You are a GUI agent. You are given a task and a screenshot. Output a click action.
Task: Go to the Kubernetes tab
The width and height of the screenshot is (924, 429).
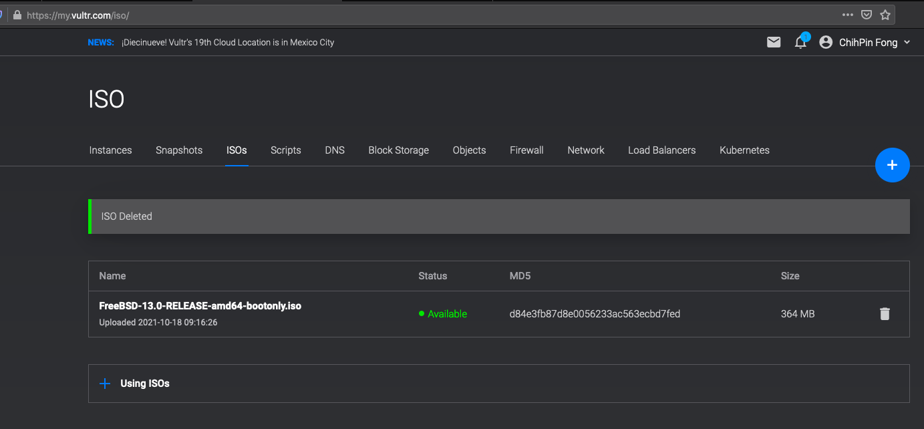(x=744, y=150)
